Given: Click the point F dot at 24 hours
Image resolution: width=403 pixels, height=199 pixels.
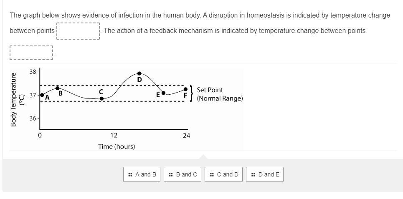Looking at the screenshot, I should pos(185,89).
